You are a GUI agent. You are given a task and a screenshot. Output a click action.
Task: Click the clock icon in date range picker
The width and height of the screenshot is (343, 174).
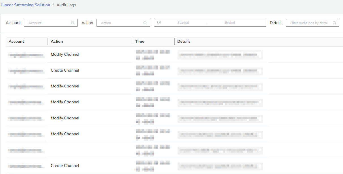click(x=159, y=23)
